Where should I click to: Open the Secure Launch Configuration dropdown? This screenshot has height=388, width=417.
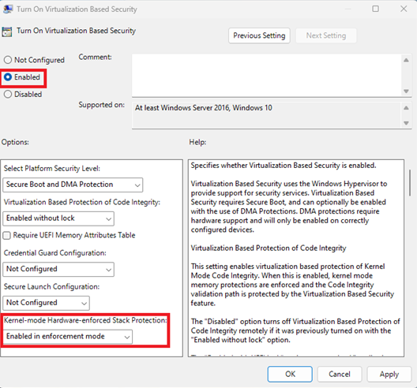(x=47, y=303)
